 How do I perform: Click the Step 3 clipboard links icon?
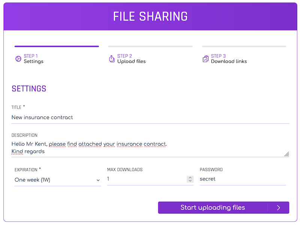[x=205, y=59]
